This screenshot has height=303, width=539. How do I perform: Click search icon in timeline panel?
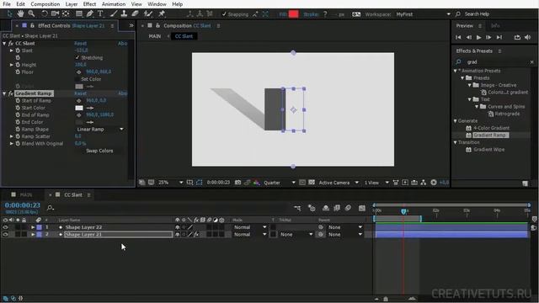coord(51,208)
